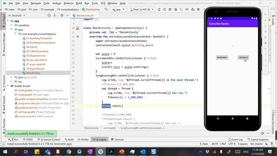This screenshot has height=156, width=277.
Task: Open the app run configuration dropdown
Action: [x=118, y=10]
